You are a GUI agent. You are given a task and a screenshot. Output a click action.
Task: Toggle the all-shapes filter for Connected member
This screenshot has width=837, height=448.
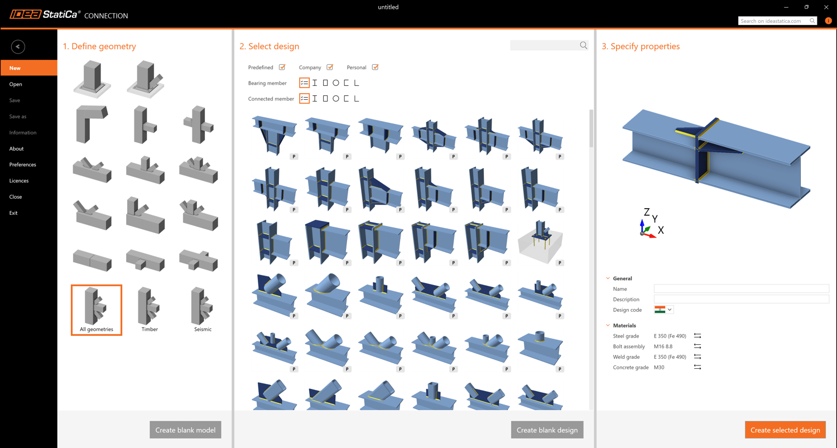pyautogui.click(x=304, y=99)
